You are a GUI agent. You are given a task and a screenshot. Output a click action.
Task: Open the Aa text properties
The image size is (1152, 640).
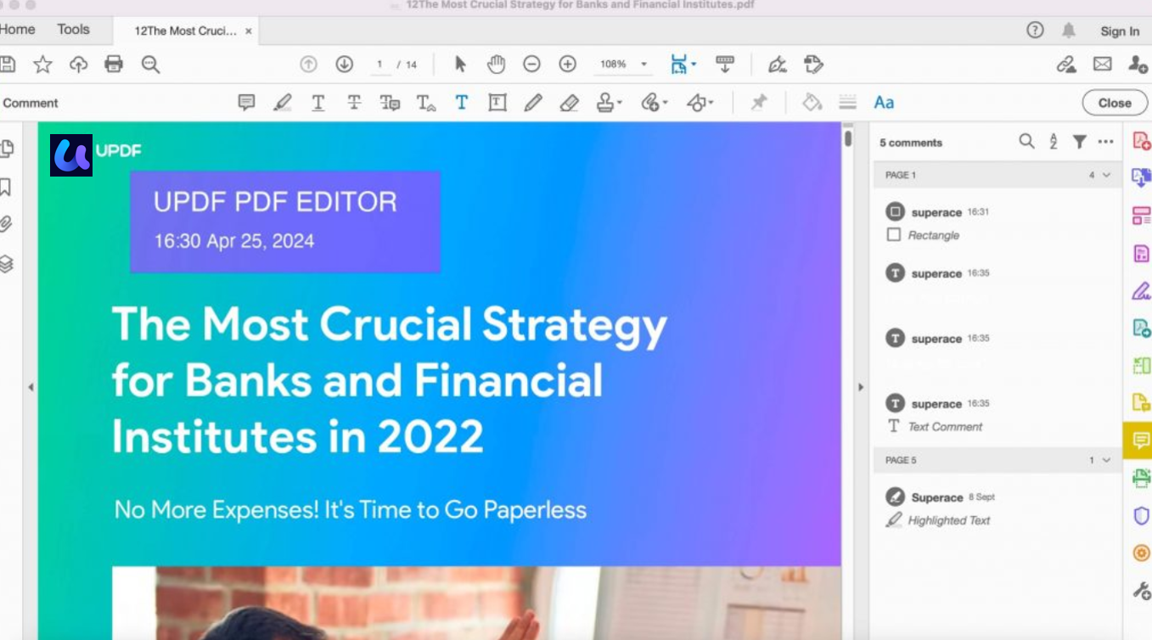884,103
